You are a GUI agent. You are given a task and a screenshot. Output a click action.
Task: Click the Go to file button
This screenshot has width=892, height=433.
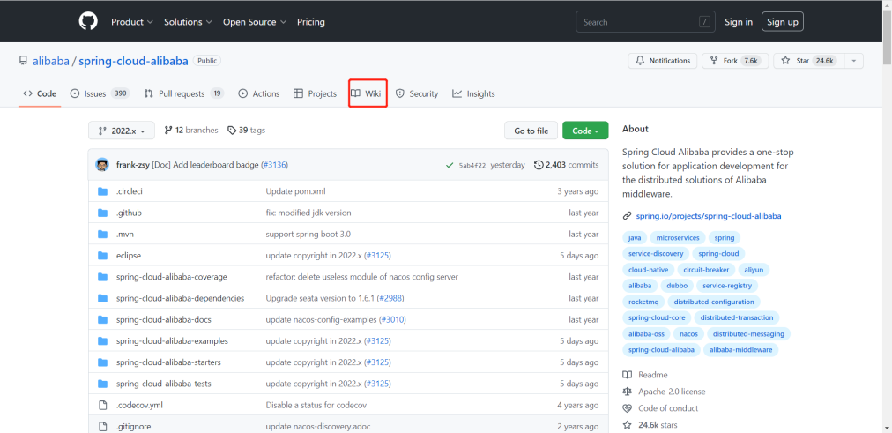point(531,131)
